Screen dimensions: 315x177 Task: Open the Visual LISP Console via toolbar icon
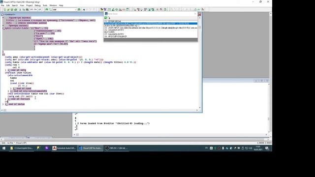pos(109,9)
